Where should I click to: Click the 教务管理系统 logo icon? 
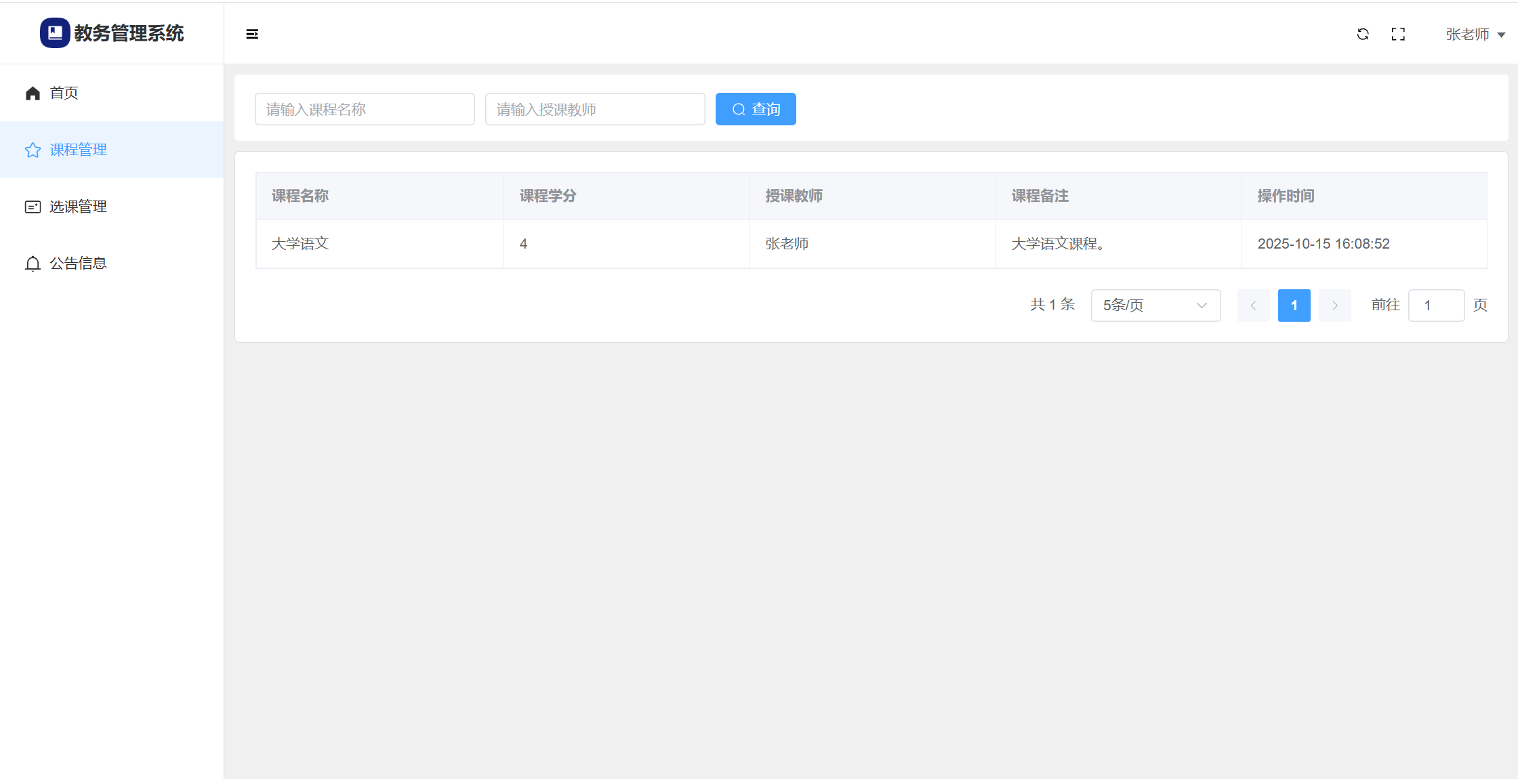click(55, 33)
